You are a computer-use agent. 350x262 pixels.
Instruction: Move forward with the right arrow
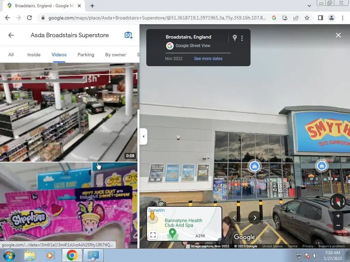pyautogui.click(x=255, y=218)
